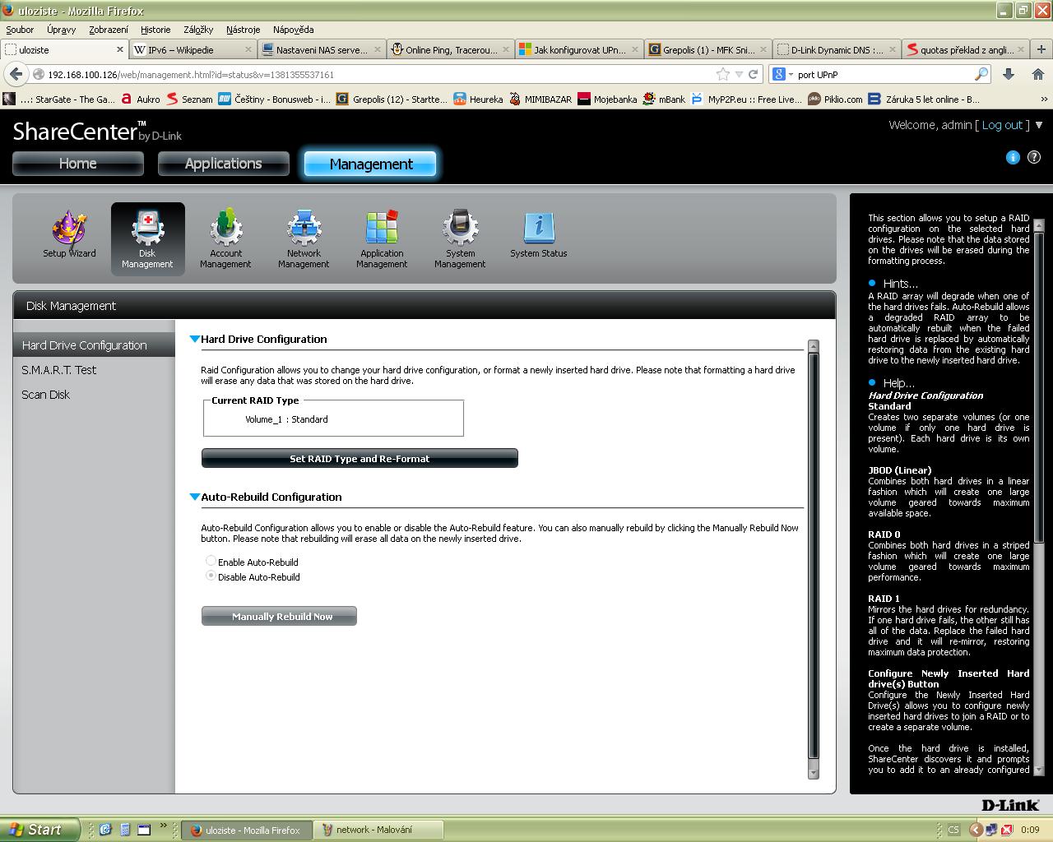The width and height of the screenshot is (1053, 842).
Task: Open the MIMIBAZAR bookmark
Action: click(540, 99)
